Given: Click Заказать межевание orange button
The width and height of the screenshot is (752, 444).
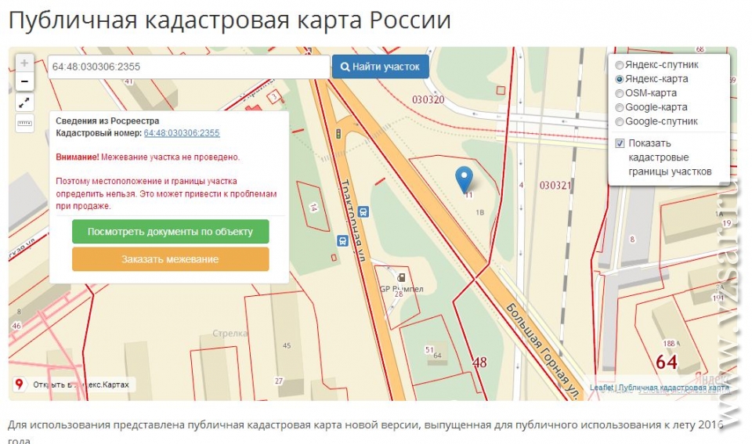Looking at the screenshot, I should click(170, 259).
